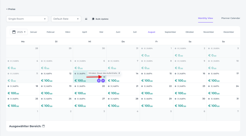246x136 pixels.
Task: Select the August 24 day cell
Action: pos(223,89)
